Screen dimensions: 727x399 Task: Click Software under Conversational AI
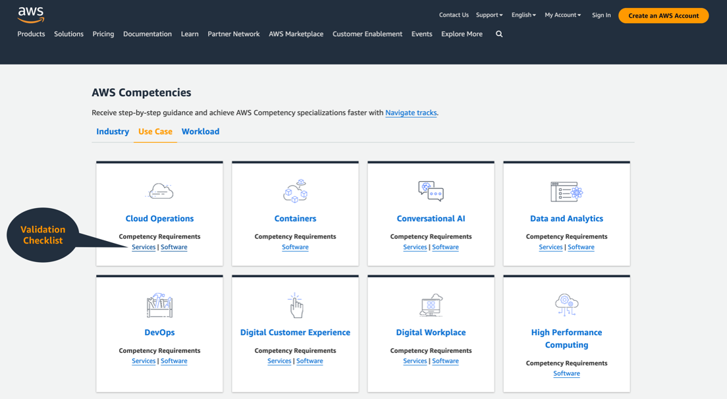(x=446, y=247)
